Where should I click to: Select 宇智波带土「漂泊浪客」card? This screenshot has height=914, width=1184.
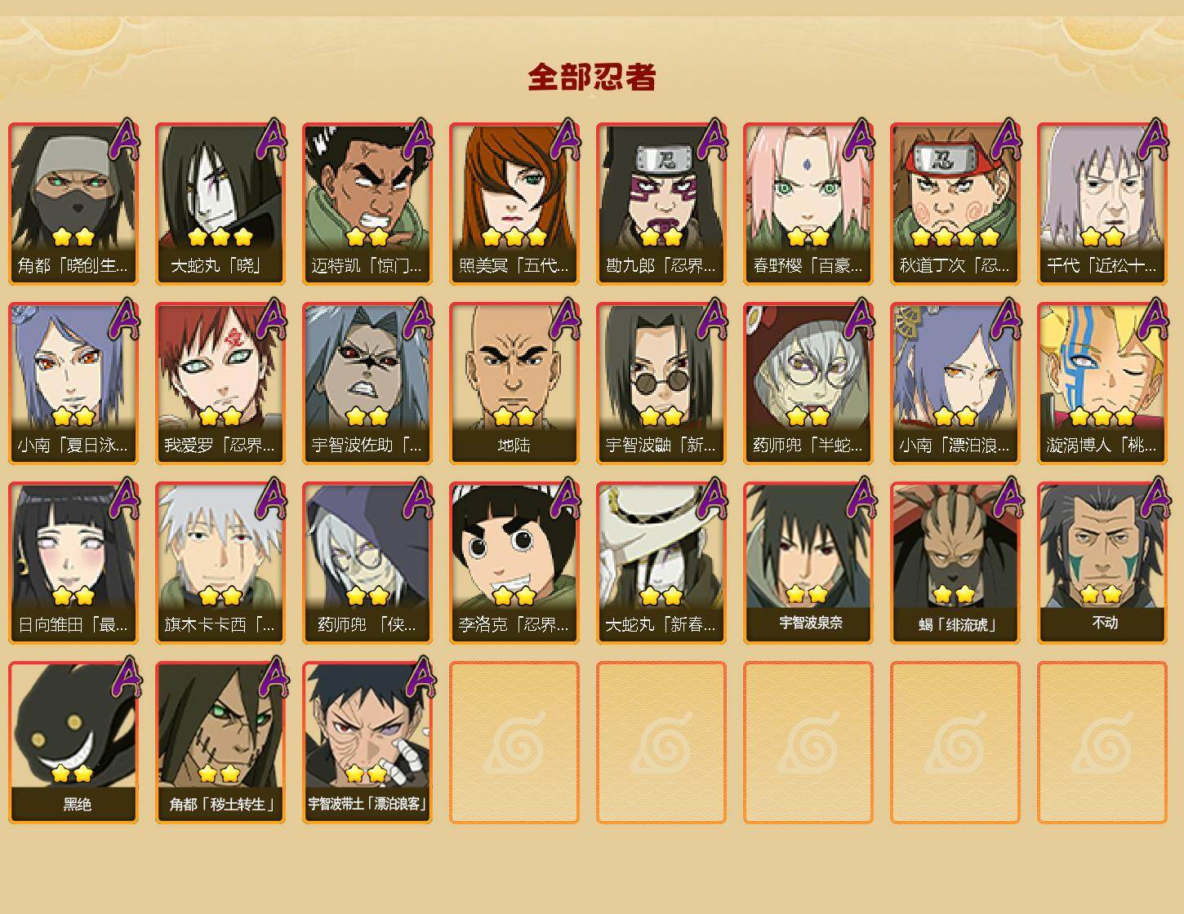(x=367, y=742)
